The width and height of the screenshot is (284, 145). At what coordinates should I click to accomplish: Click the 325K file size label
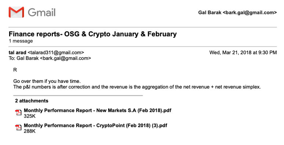30,116
